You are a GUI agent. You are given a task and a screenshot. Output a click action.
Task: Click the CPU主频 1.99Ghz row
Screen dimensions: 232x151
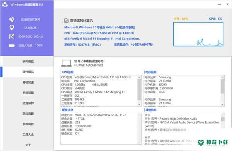pyautogui.click(x=84, y=85)
